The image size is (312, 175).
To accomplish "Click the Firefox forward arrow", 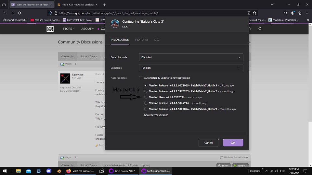I will tap(12, 13).
